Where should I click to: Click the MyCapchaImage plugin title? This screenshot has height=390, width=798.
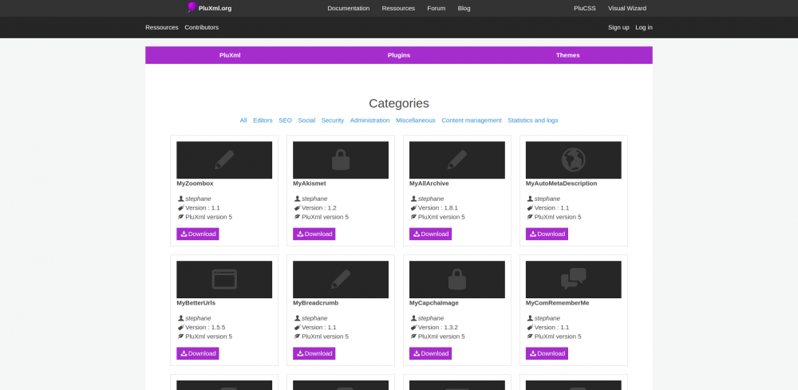[434, 303]
